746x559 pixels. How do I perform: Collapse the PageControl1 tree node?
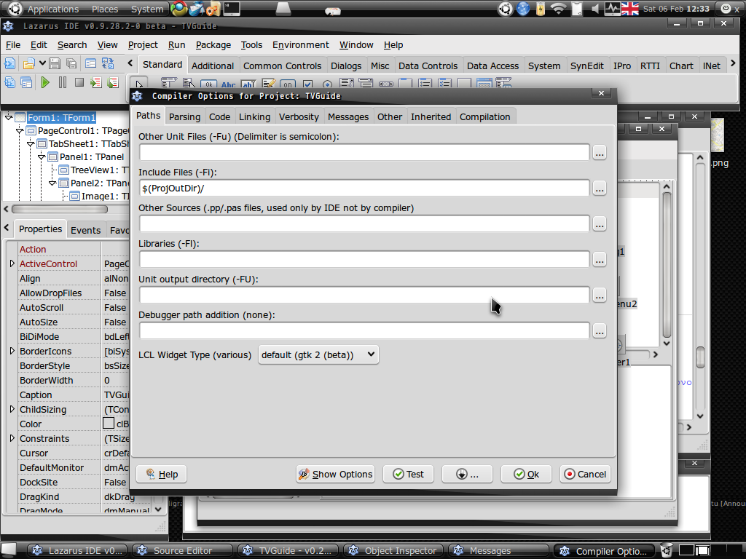click(20, 130)
